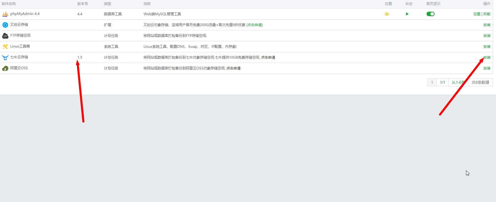The height and width of the screenshot is (202, 496).
Task: Select 阿里云OSS name text
Action: (19, 68)
